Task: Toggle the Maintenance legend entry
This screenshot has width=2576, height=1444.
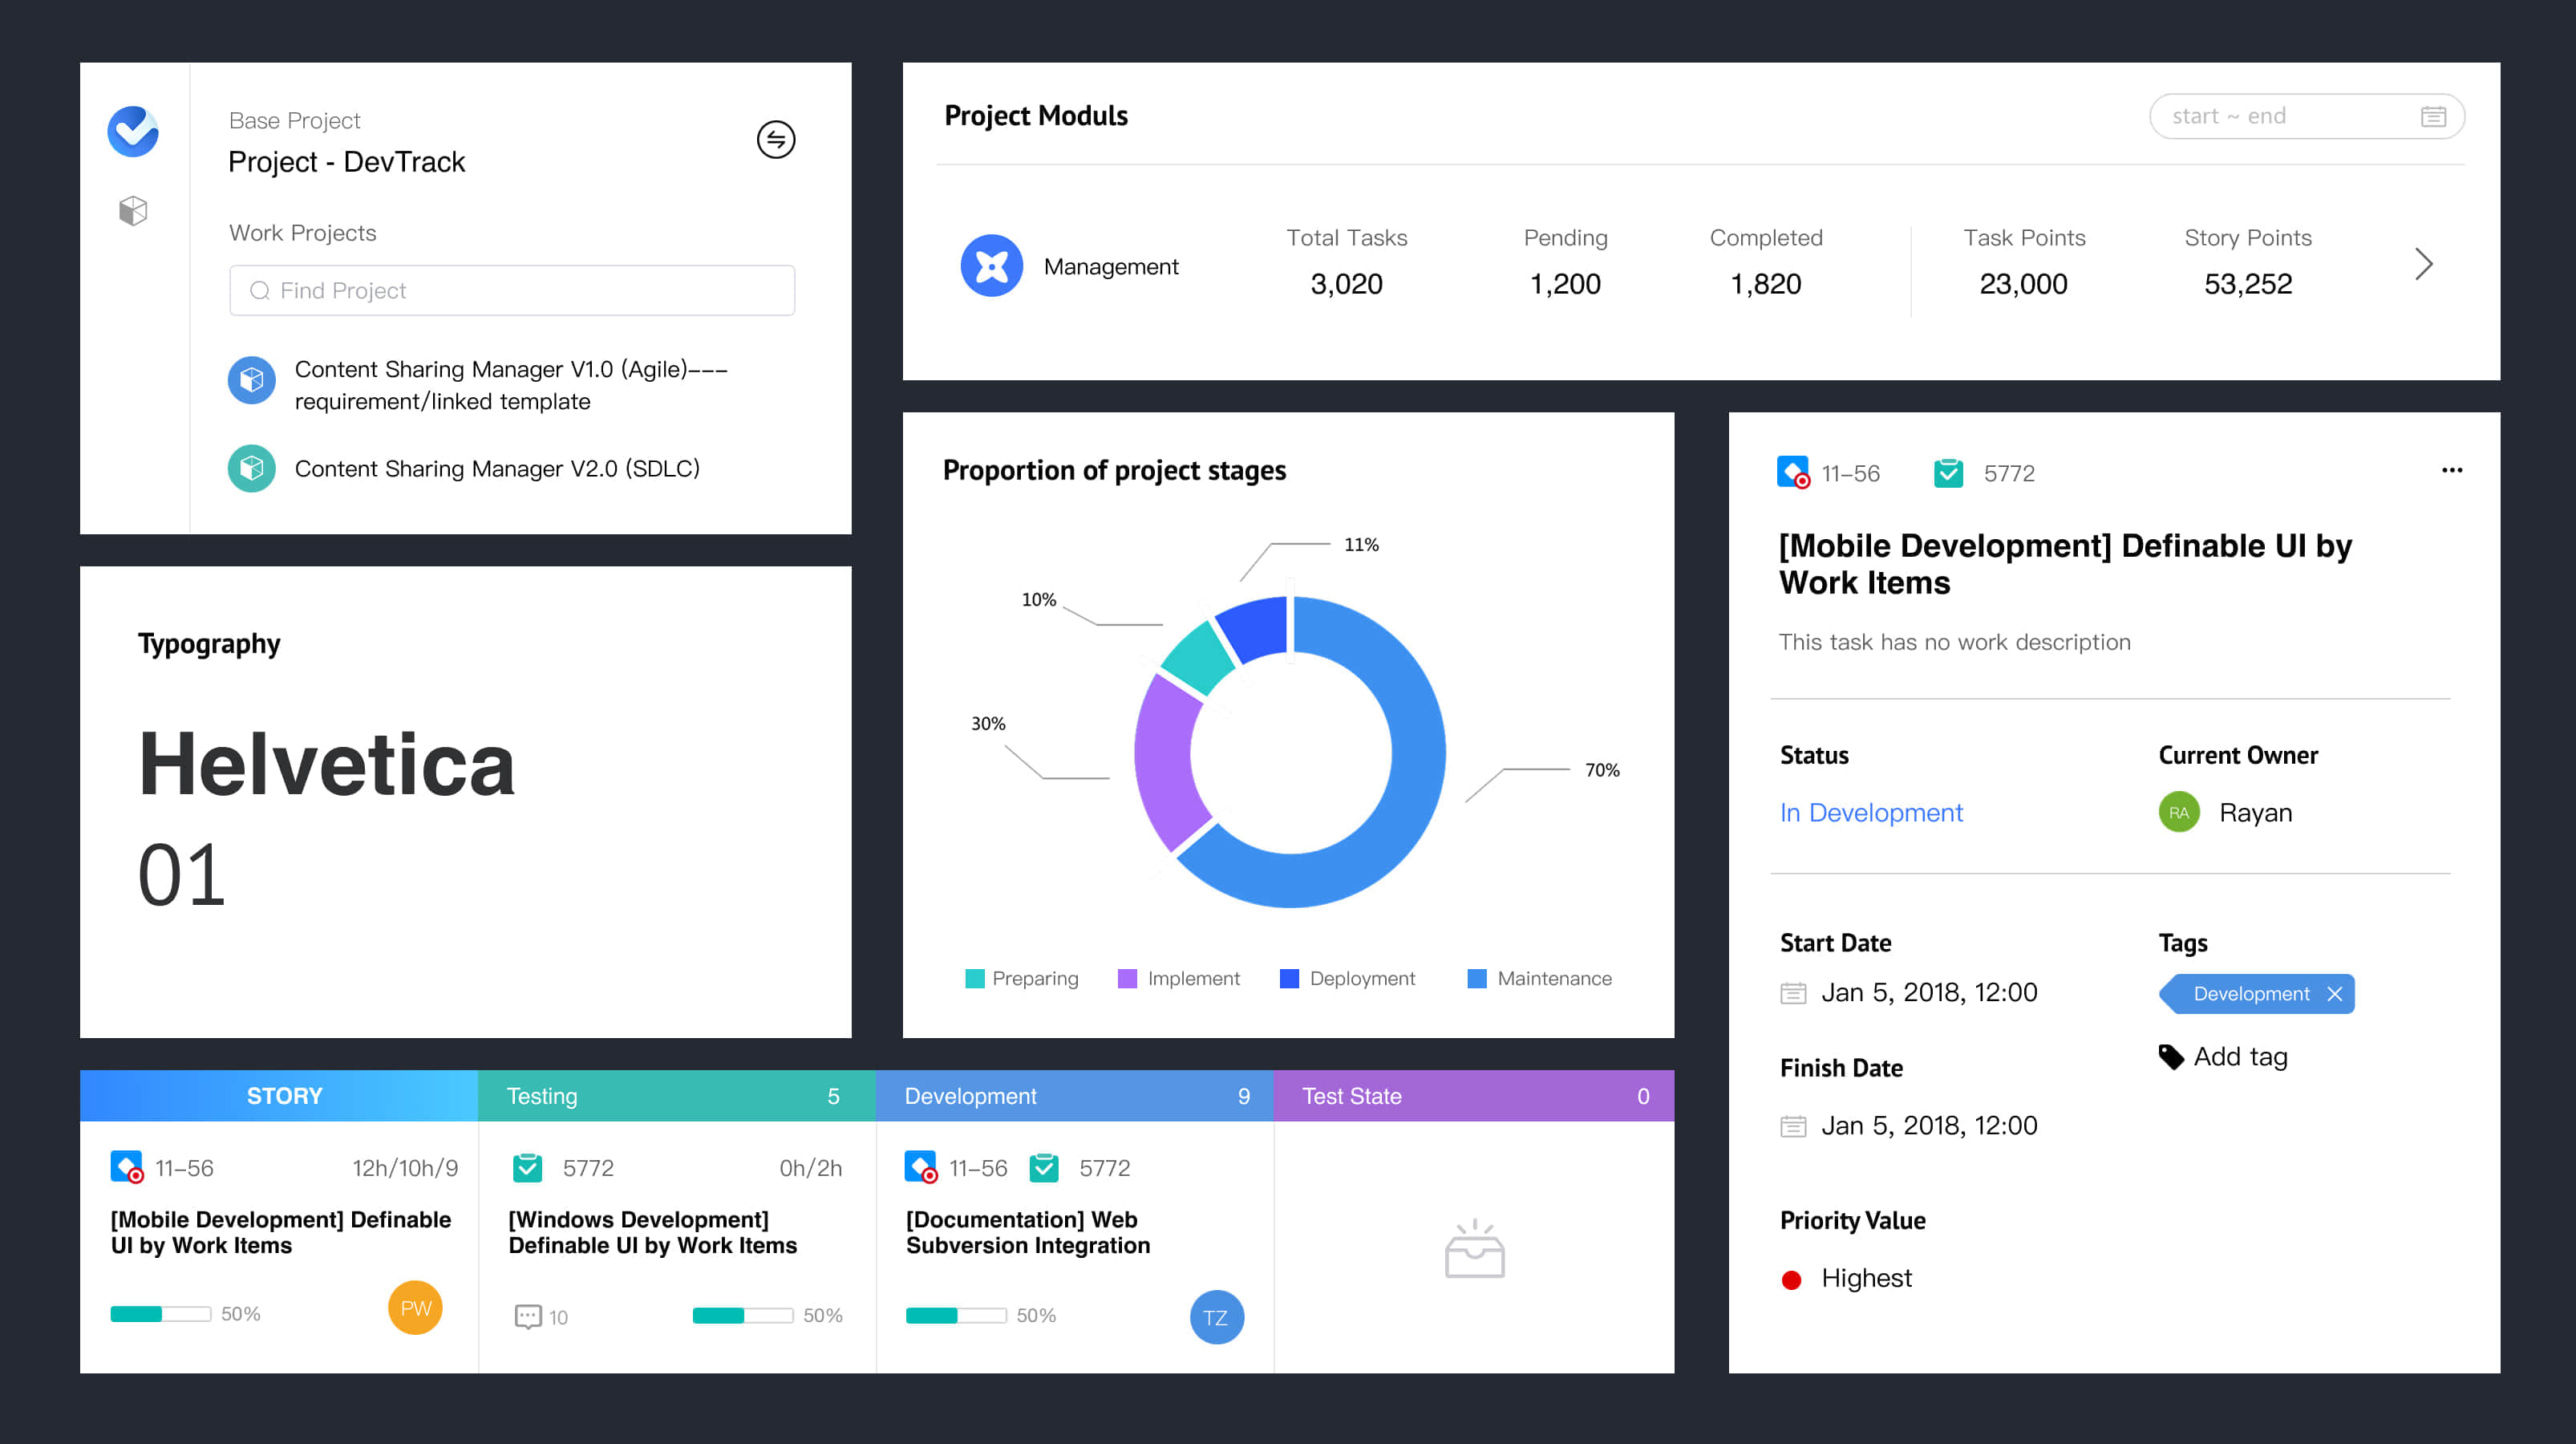Action: click(x=1540, y=978)
